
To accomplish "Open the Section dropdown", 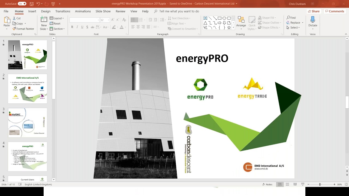I will pos(57,29).
